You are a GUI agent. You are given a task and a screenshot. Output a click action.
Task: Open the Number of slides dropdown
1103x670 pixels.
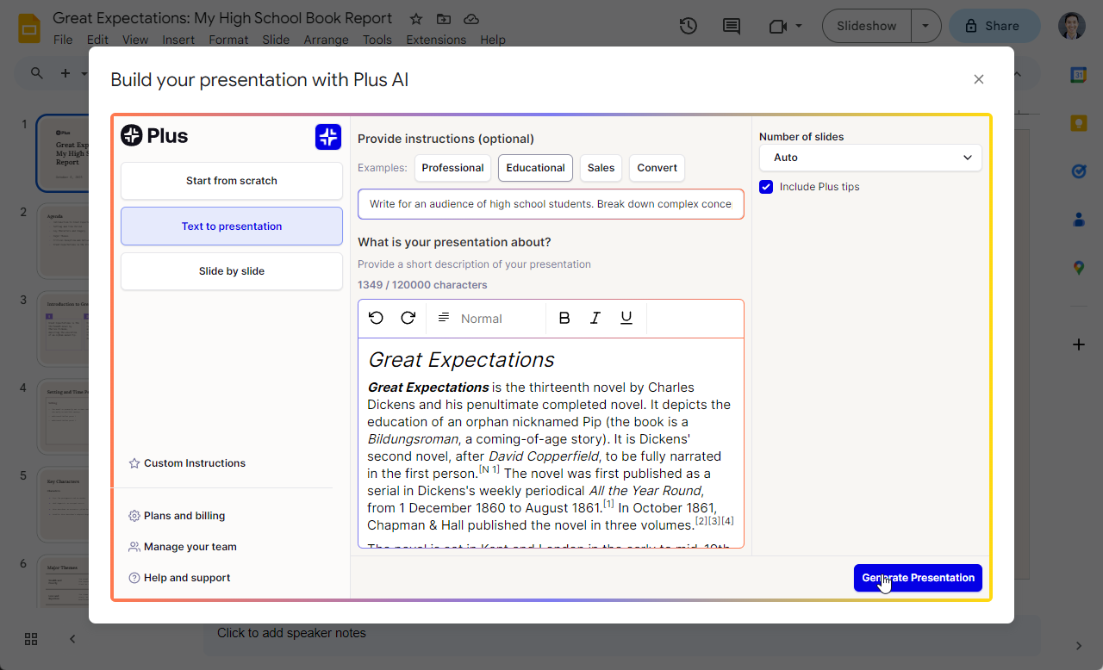click(x=870, y=158)
